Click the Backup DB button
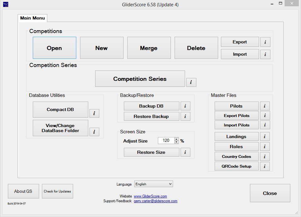The image size is (301, 217). tap(152, 106)
